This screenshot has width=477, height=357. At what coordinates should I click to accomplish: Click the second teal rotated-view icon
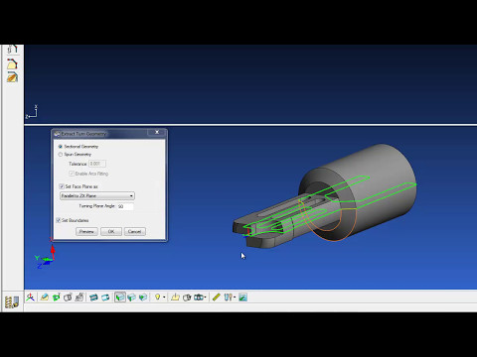105,297
